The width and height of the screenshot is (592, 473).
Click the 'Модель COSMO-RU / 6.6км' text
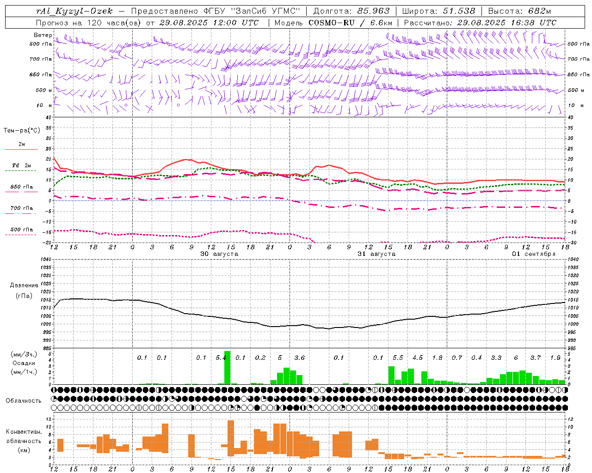pos(333,23)
